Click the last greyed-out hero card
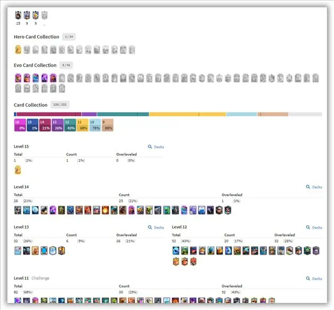The image size is (334, 310). click(132, 50)
